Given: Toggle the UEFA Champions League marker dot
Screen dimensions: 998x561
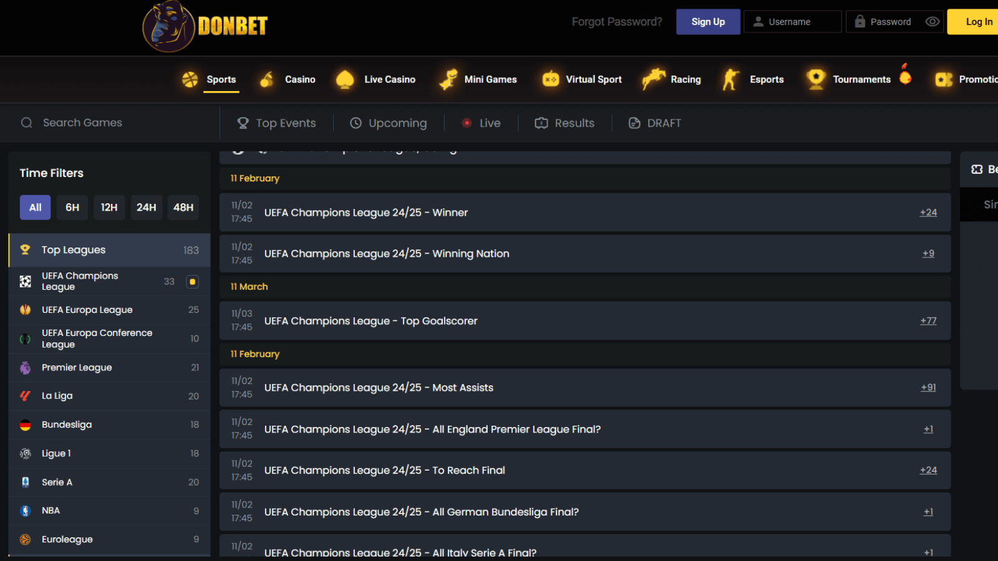Looking at the screenshot, I should (192, 281).
